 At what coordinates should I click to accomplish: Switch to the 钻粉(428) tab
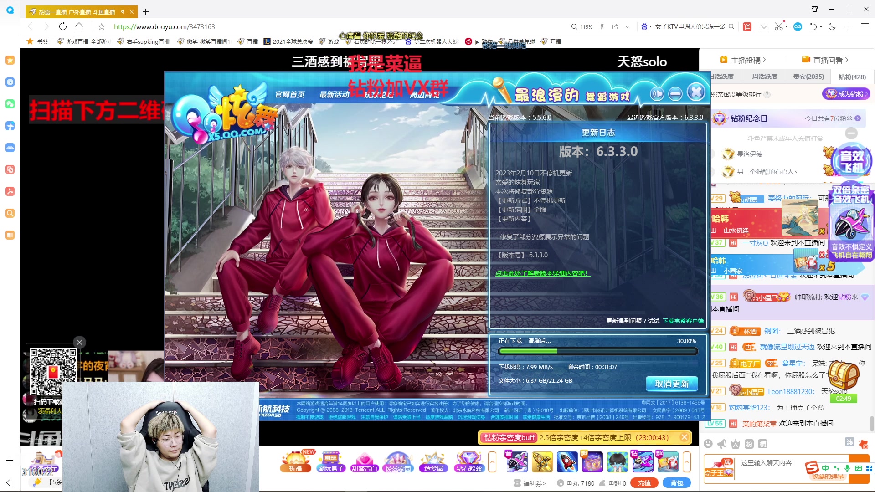point(852,77)
